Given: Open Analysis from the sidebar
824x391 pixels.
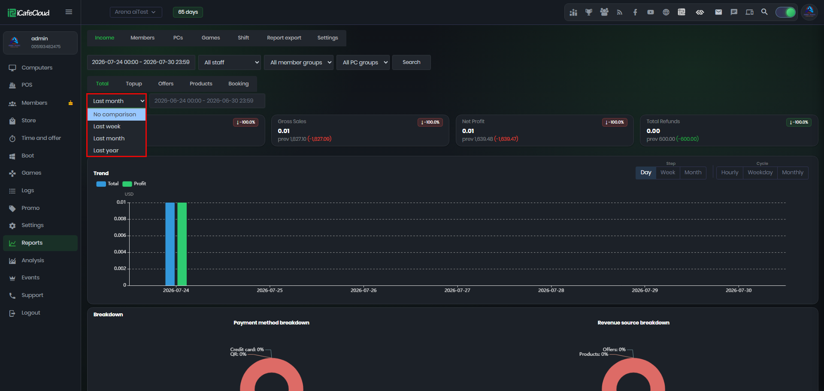Looking at the screenshot, I should pos(40,261).
